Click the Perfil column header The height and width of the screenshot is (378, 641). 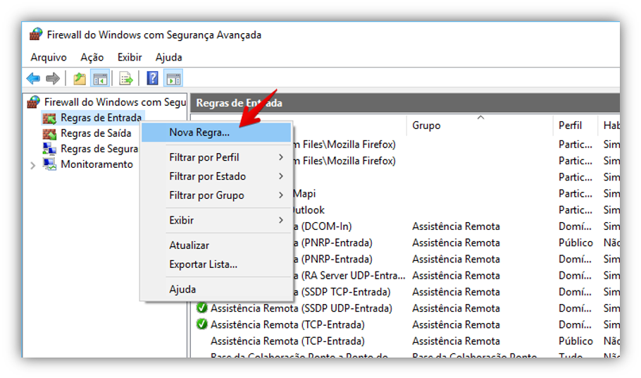pos(571,126)
